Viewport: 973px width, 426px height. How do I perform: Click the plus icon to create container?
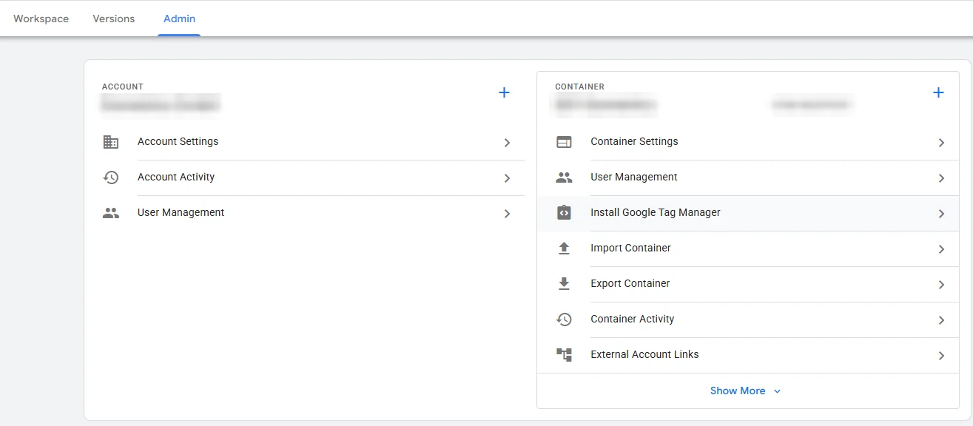[938, 92]
